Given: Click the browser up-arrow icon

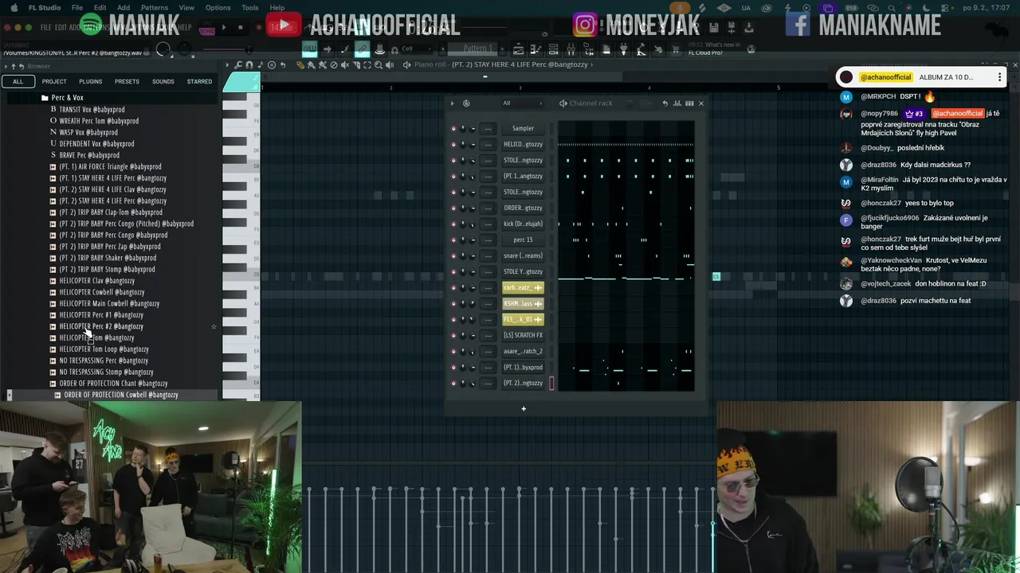Looking at the screenshot, I should (14, 66).
